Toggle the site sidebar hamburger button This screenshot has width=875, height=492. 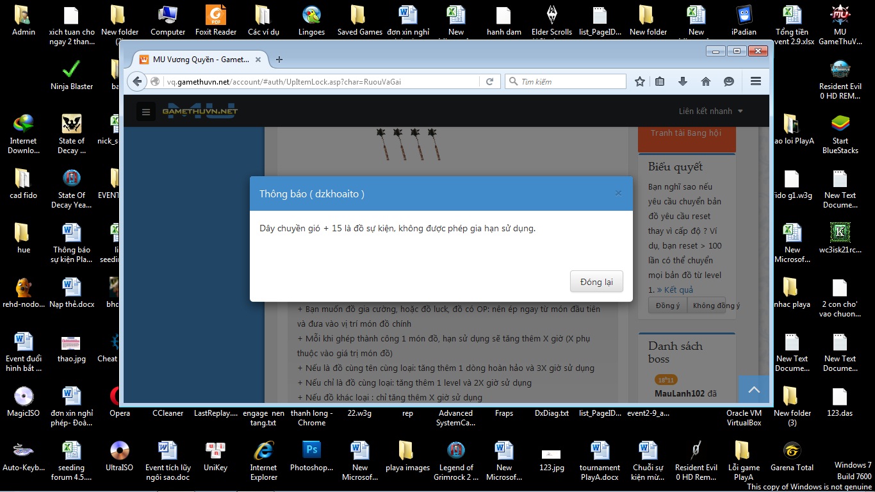[x=146, y=111]
